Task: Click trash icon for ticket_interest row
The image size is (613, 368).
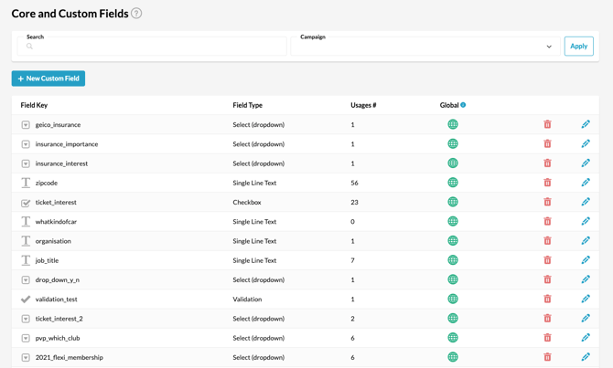Action: tap(547, 202)
